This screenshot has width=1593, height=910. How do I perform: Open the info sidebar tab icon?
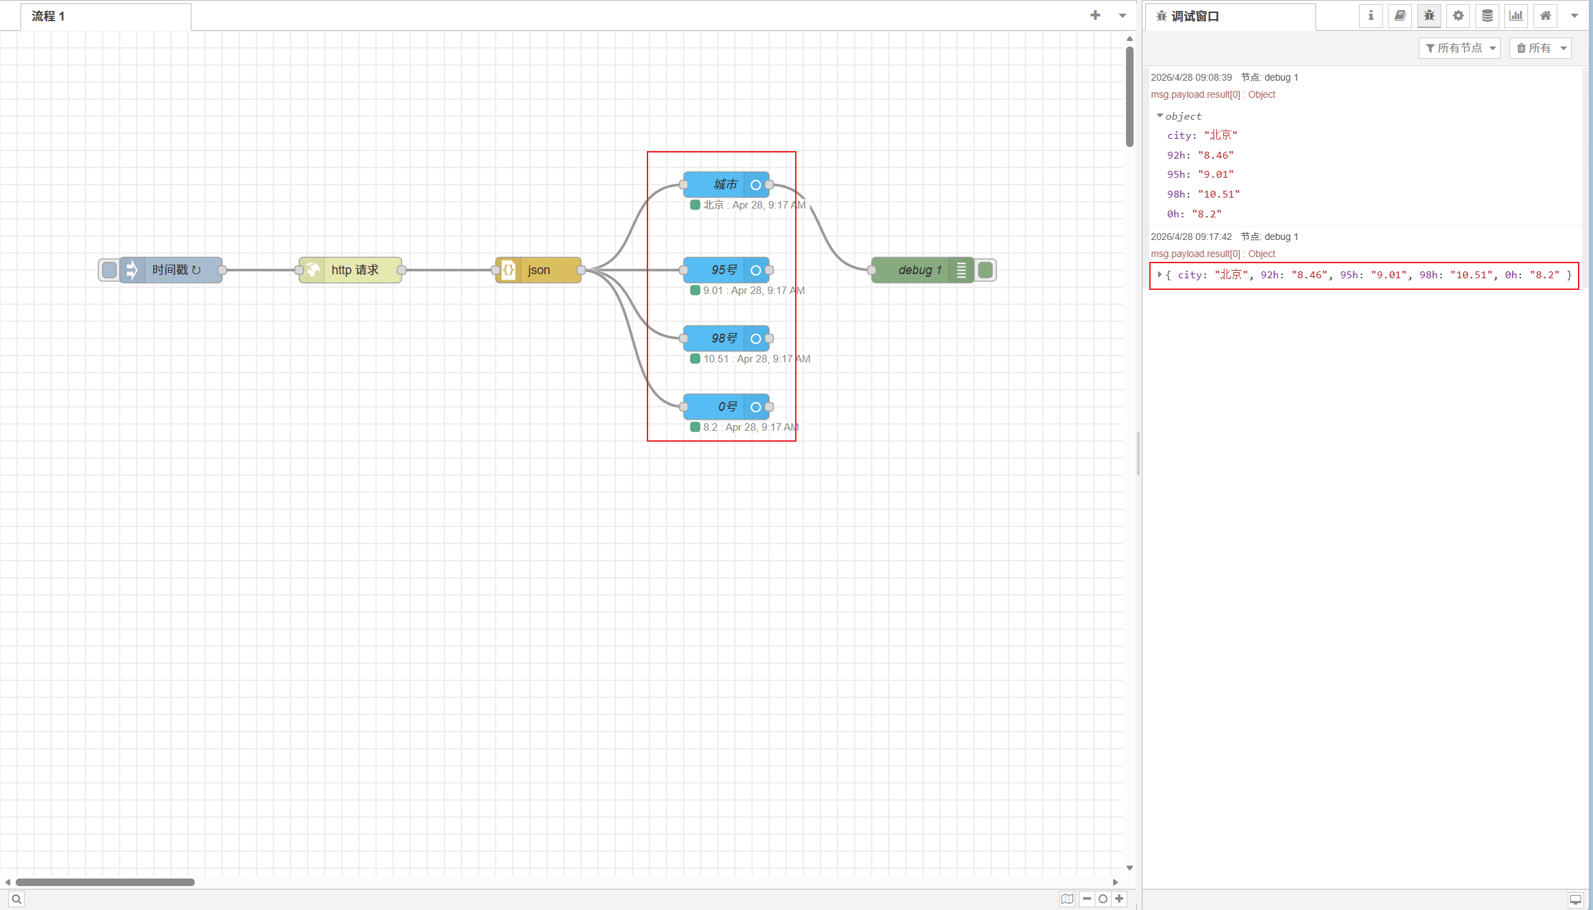coord(1371,16)
